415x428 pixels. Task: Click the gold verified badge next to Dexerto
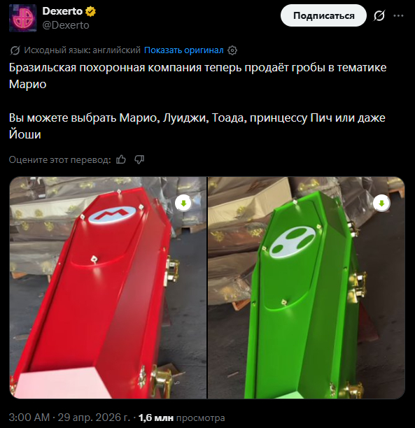[90, 11]
